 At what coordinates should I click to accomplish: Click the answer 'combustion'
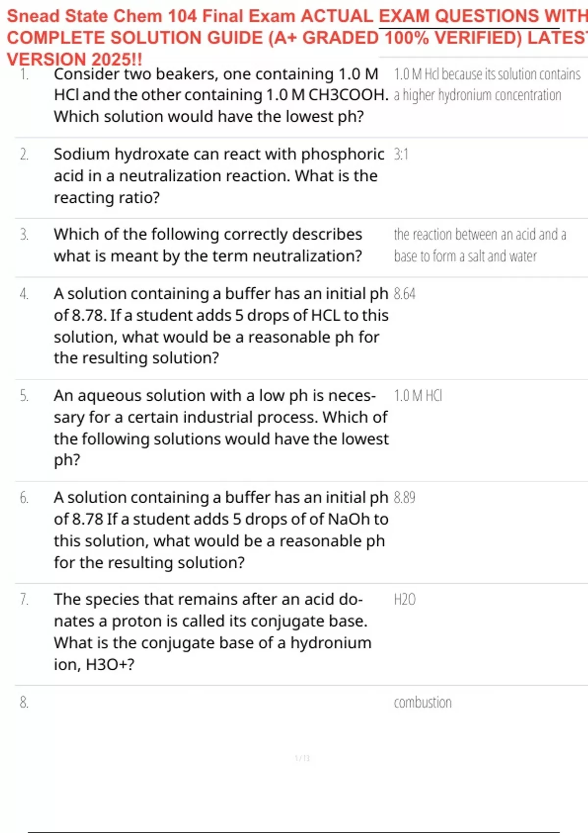tap(422, 702)
